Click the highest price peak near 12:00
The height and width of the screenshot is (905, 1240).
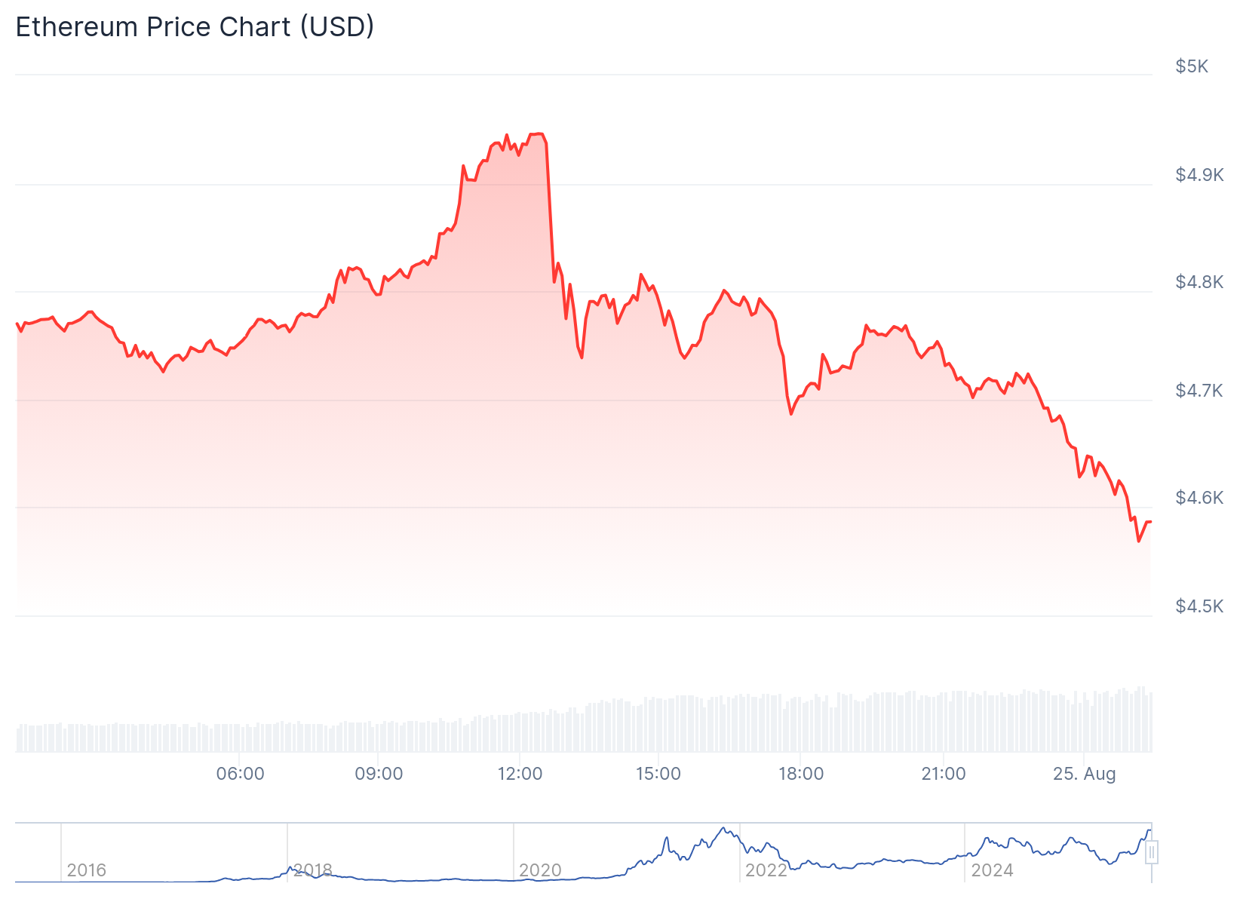(538, 133)
